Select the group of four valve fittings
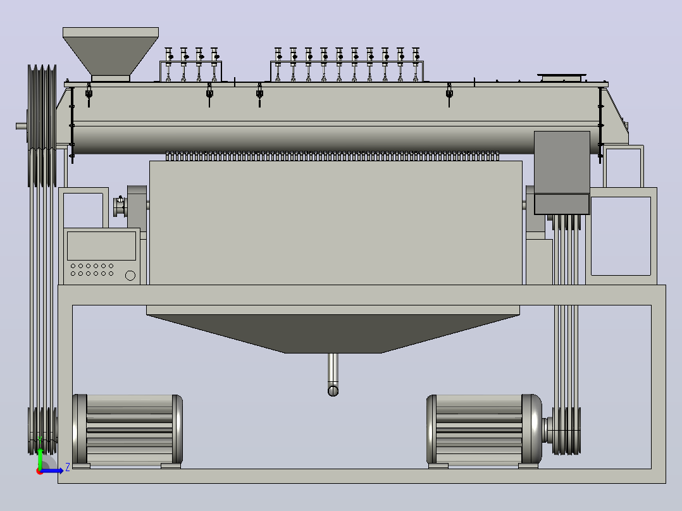The height and width of the screenshot is (511, 682). (191, 65)
